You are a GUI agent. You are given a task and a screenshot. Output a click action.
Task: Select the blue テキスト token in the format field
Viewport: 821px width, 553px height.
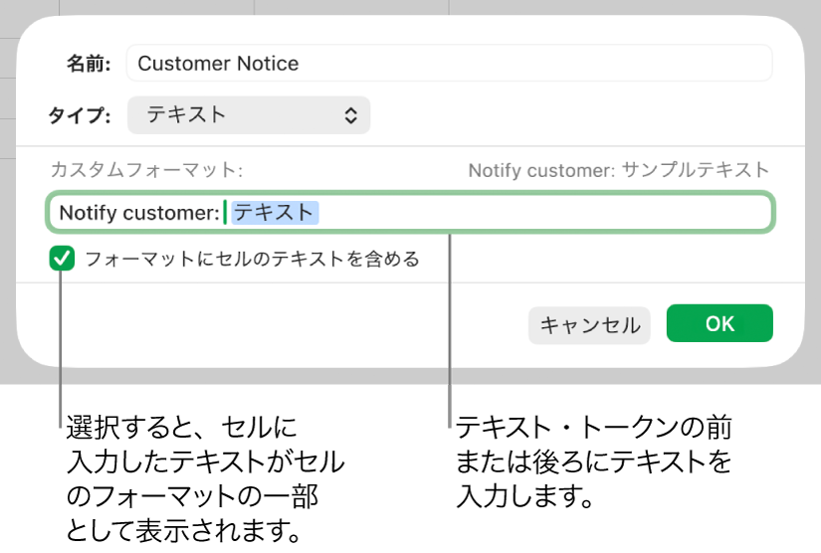coord(274,213)
